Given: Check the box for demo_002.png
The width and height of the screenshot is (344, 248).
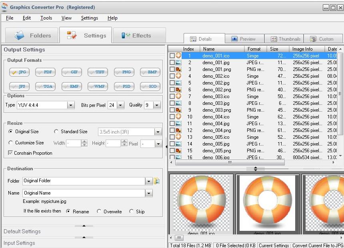Looking at the screenshot, I should coord(172,89).
